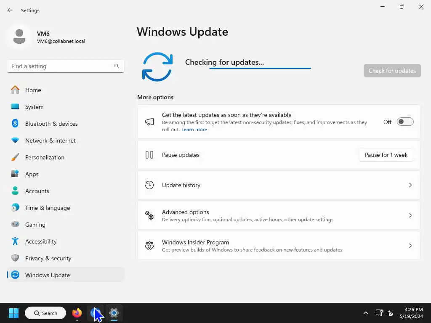Click the search magnifier in Find a setting

tap(117, 66)
